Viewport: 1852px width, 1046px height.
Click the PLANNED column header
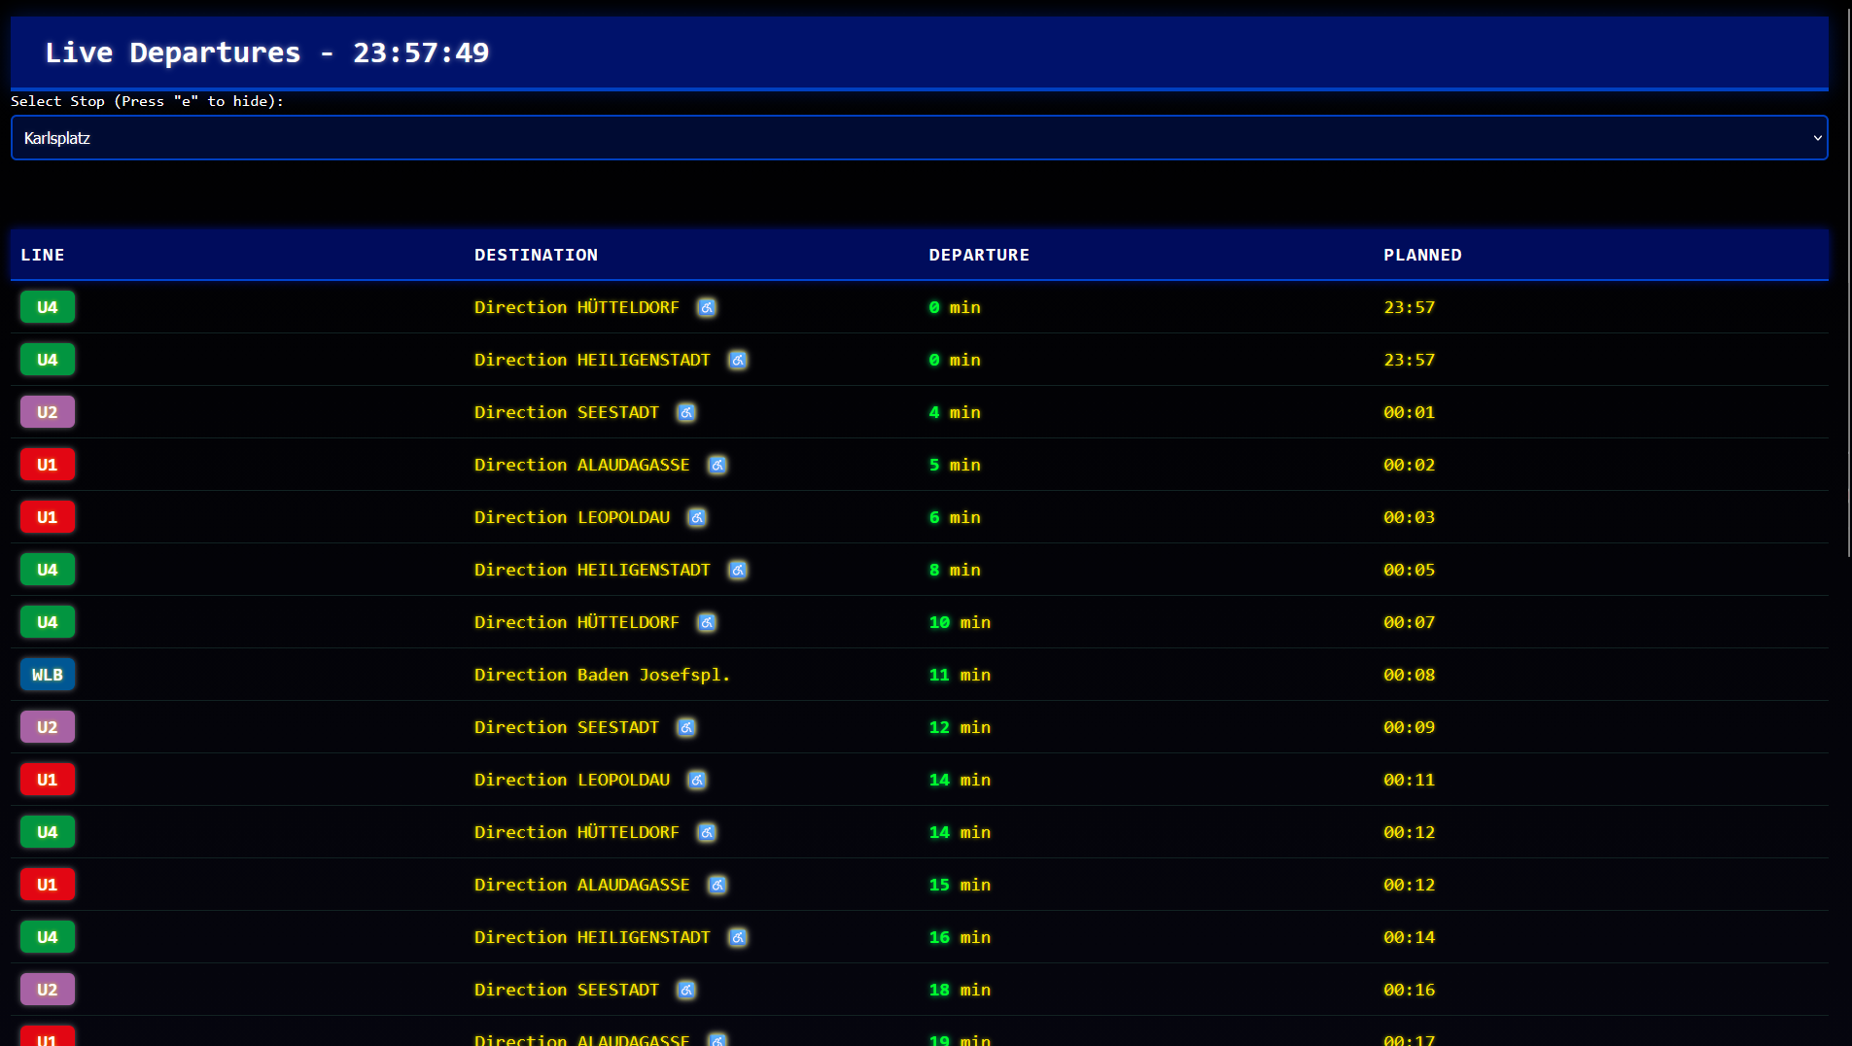1422,255
